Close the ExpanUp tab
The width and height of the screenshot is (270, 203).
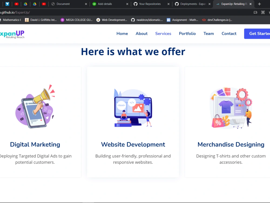tap(251, 4)
